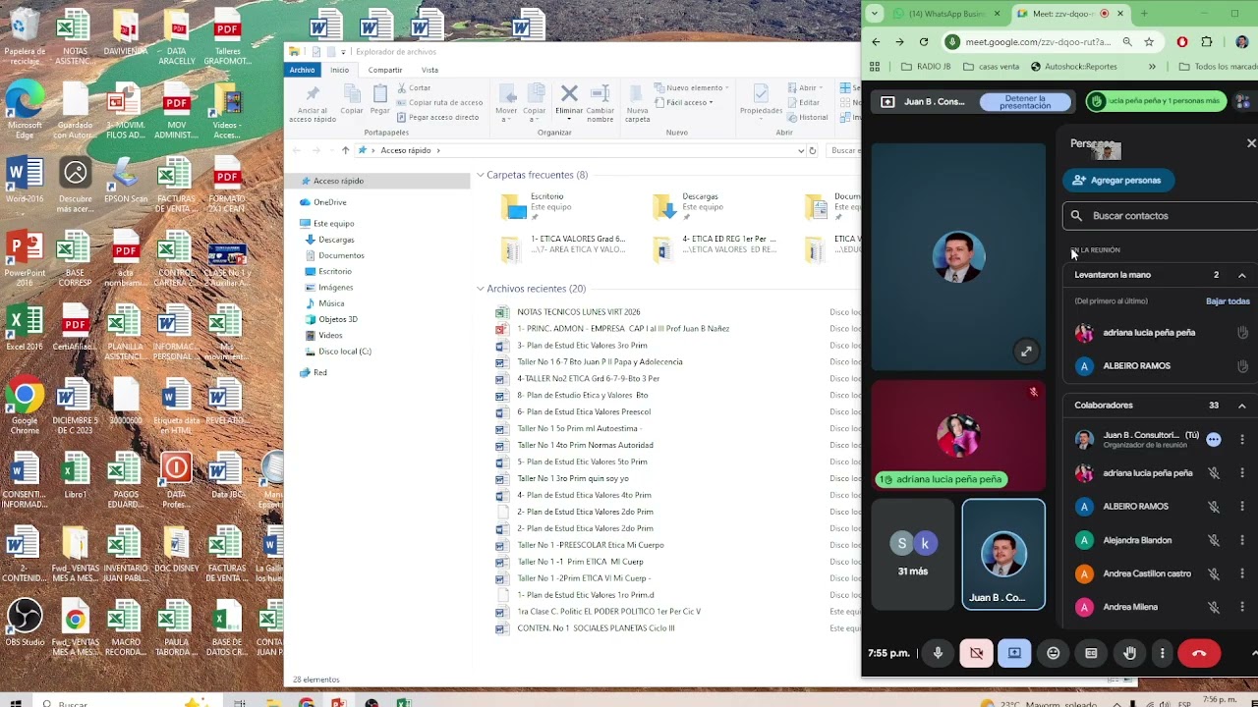Click Anclar al acceso rápido pin icon

point(313,102)
